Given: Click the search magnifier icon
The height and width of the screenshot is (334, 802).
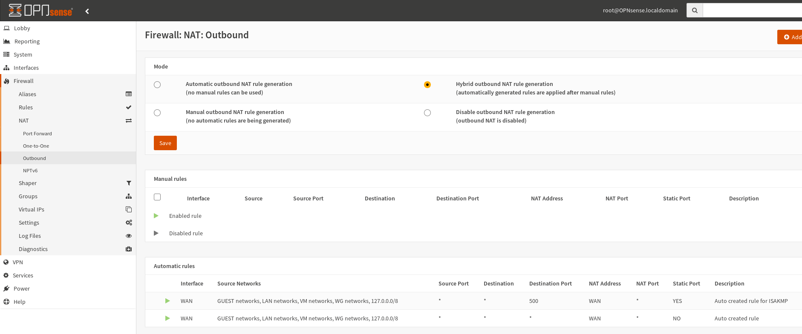Looking at the screenshot, I should pos(694,10).
